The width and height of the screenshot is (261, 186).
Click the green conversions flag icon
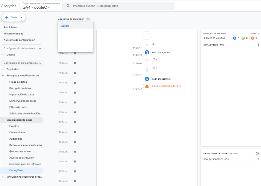click(x=243, y=38)
